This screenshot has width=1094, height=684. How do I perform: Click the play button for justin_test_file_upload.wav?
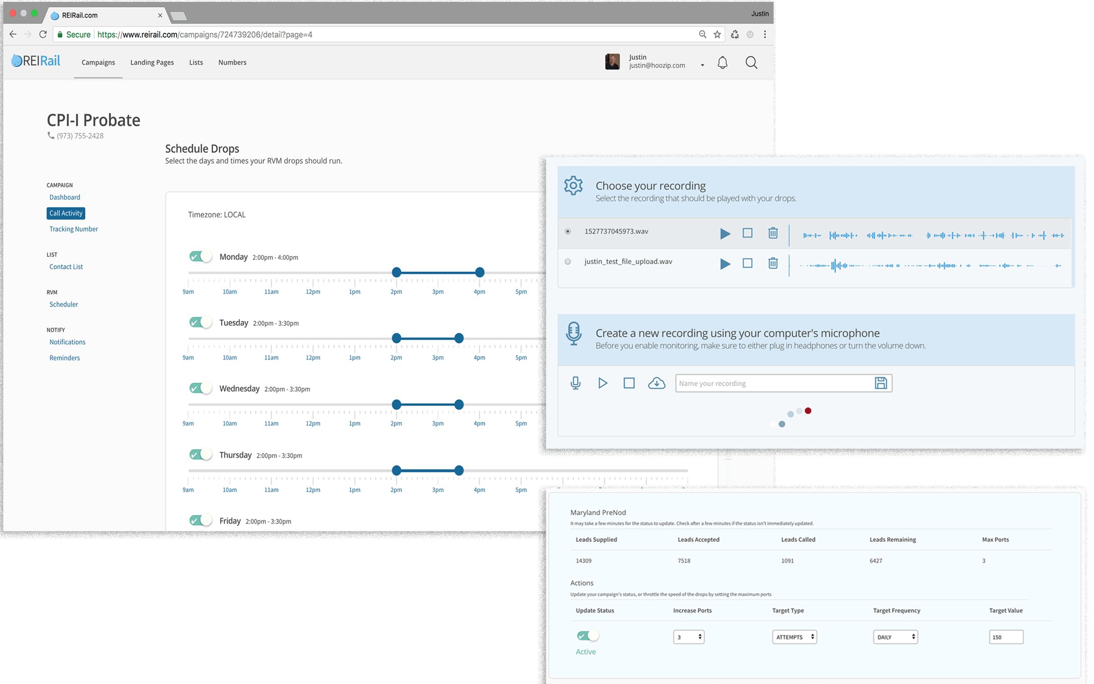pos(723,261)
